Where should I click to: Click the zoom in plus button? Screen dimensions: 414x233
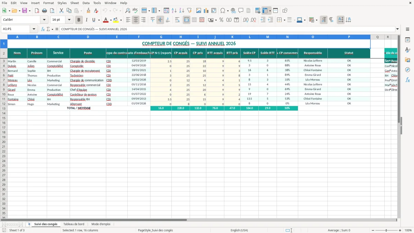coord(400,230)
